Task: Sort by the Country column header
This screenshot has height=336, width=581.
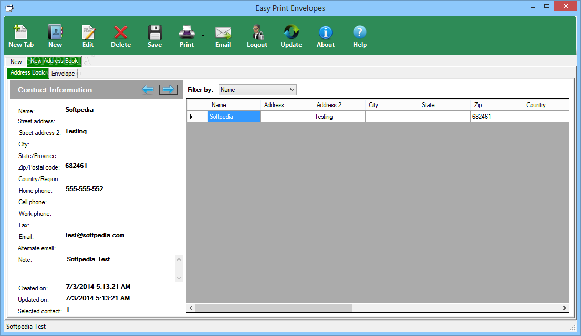Action: point(546,105)
